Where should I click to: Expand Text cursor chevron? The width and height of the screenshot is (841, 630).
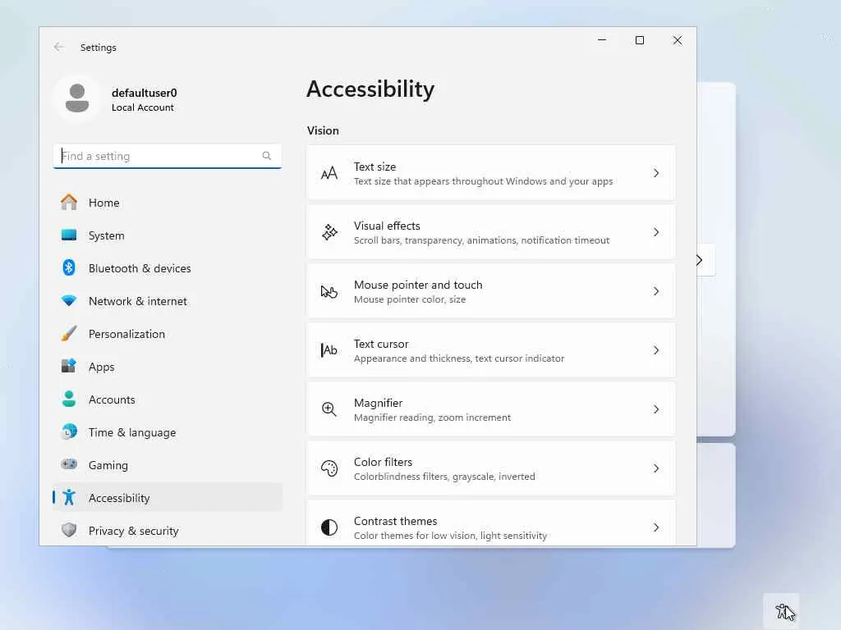(x=656, y=350)
